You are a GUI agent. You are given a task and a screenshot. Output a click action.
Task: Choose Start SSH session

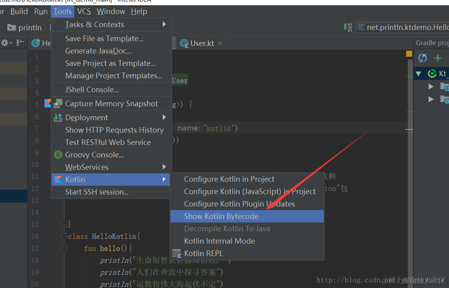coord(111,192)
